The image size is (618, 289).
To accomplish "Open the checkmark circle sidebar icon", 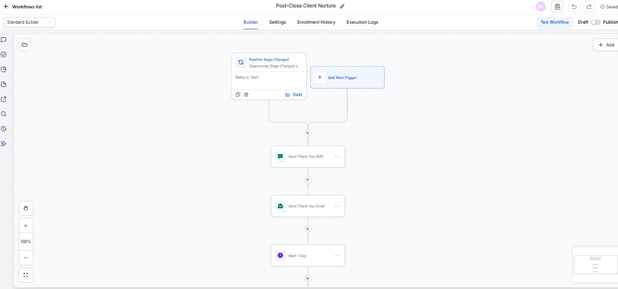I will [4, 55].
